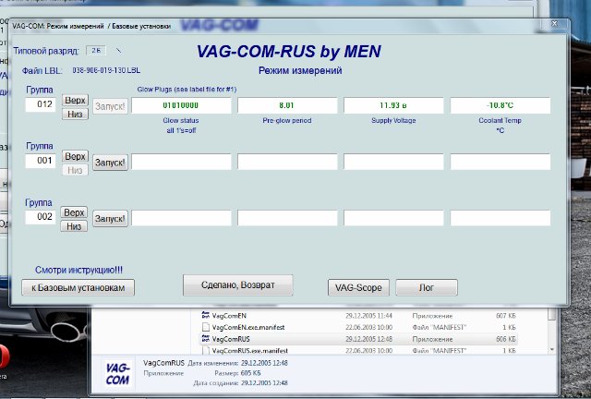Click VagComEN date 29.12.2005 11:44
Image resolution: width=591 pixels, height=399 pixels.
coord(368,316)
